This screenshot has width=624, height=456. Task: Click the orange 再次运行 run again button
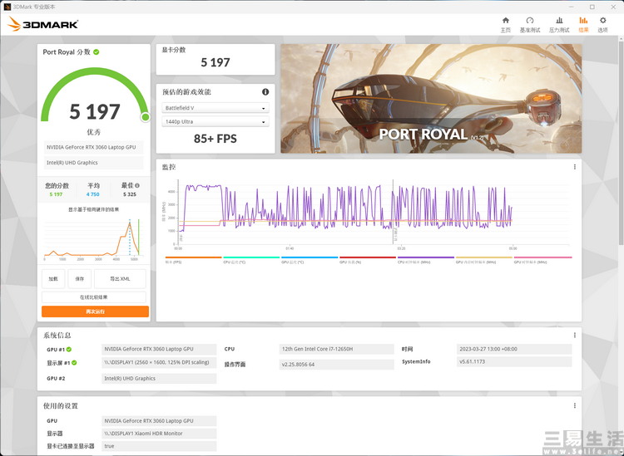click(95, 311)
